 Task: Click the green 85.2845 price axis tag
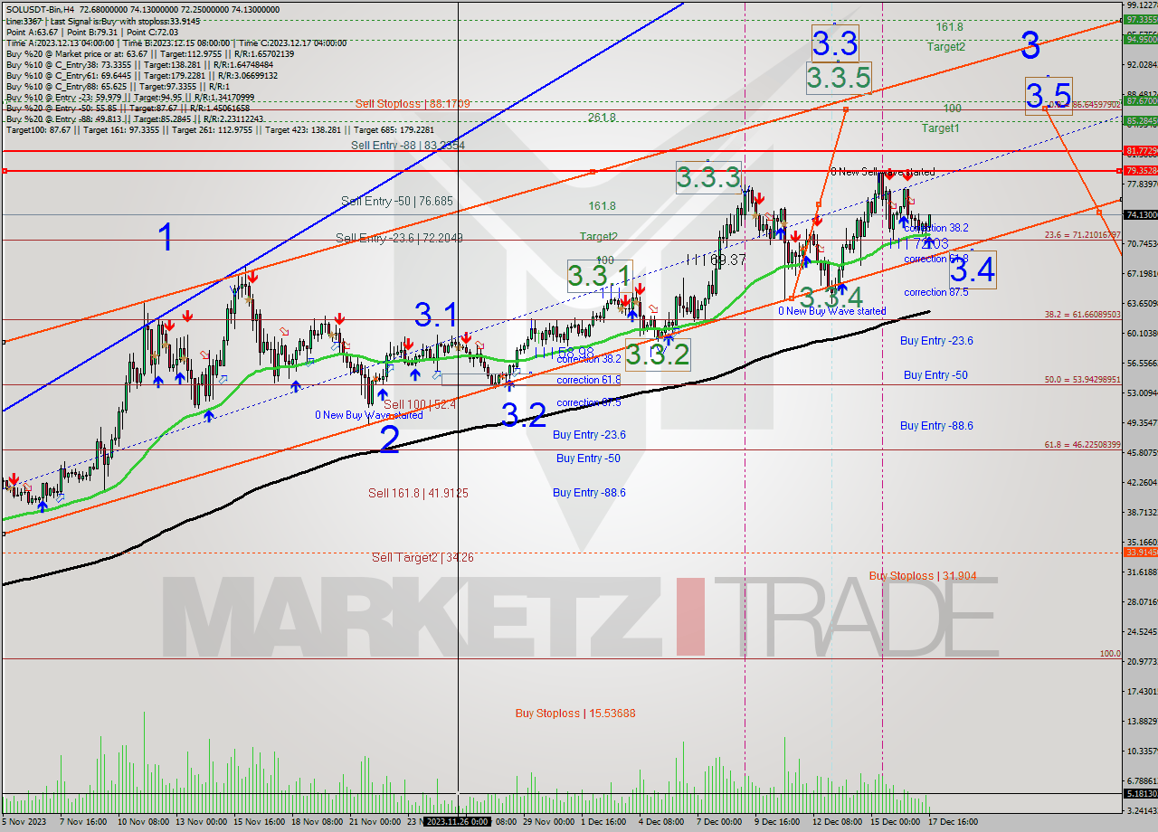(1140, 120)
